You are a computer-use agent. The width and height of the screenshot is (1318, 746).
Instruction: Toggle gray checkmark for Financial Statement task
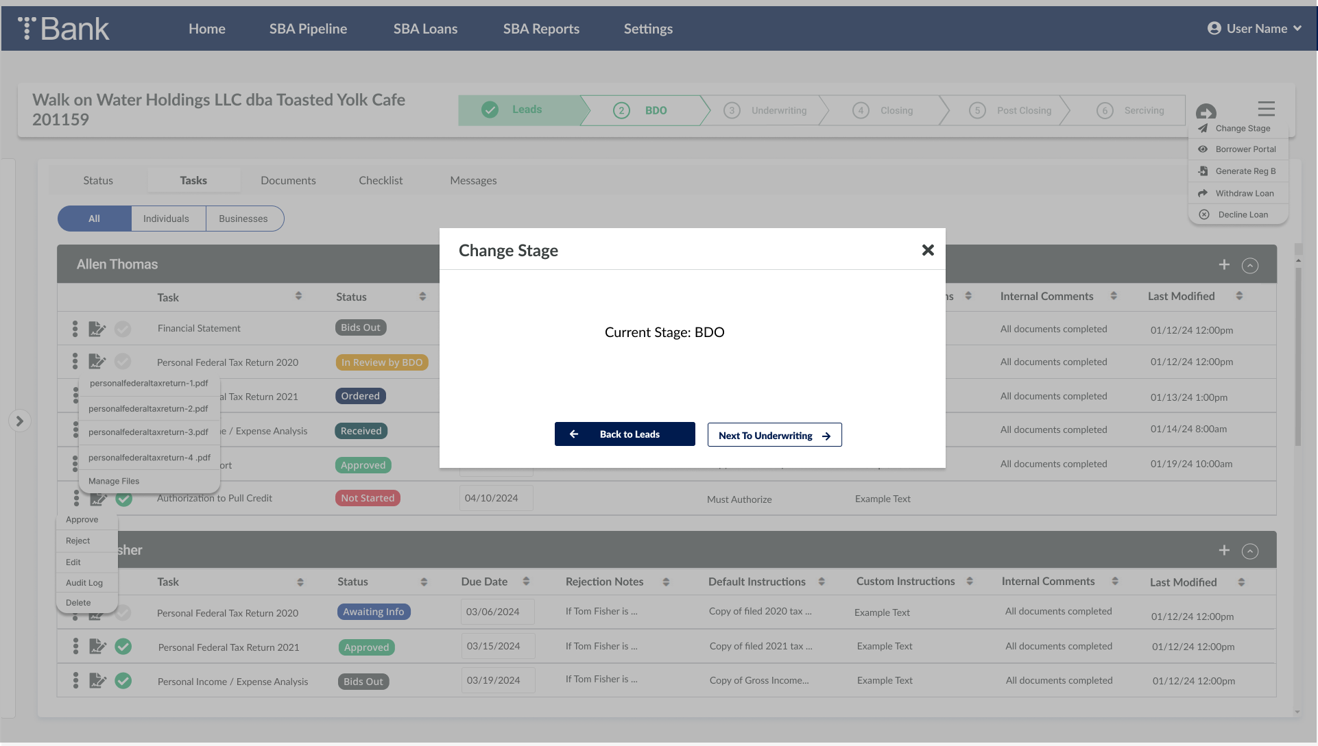[123, 329]
